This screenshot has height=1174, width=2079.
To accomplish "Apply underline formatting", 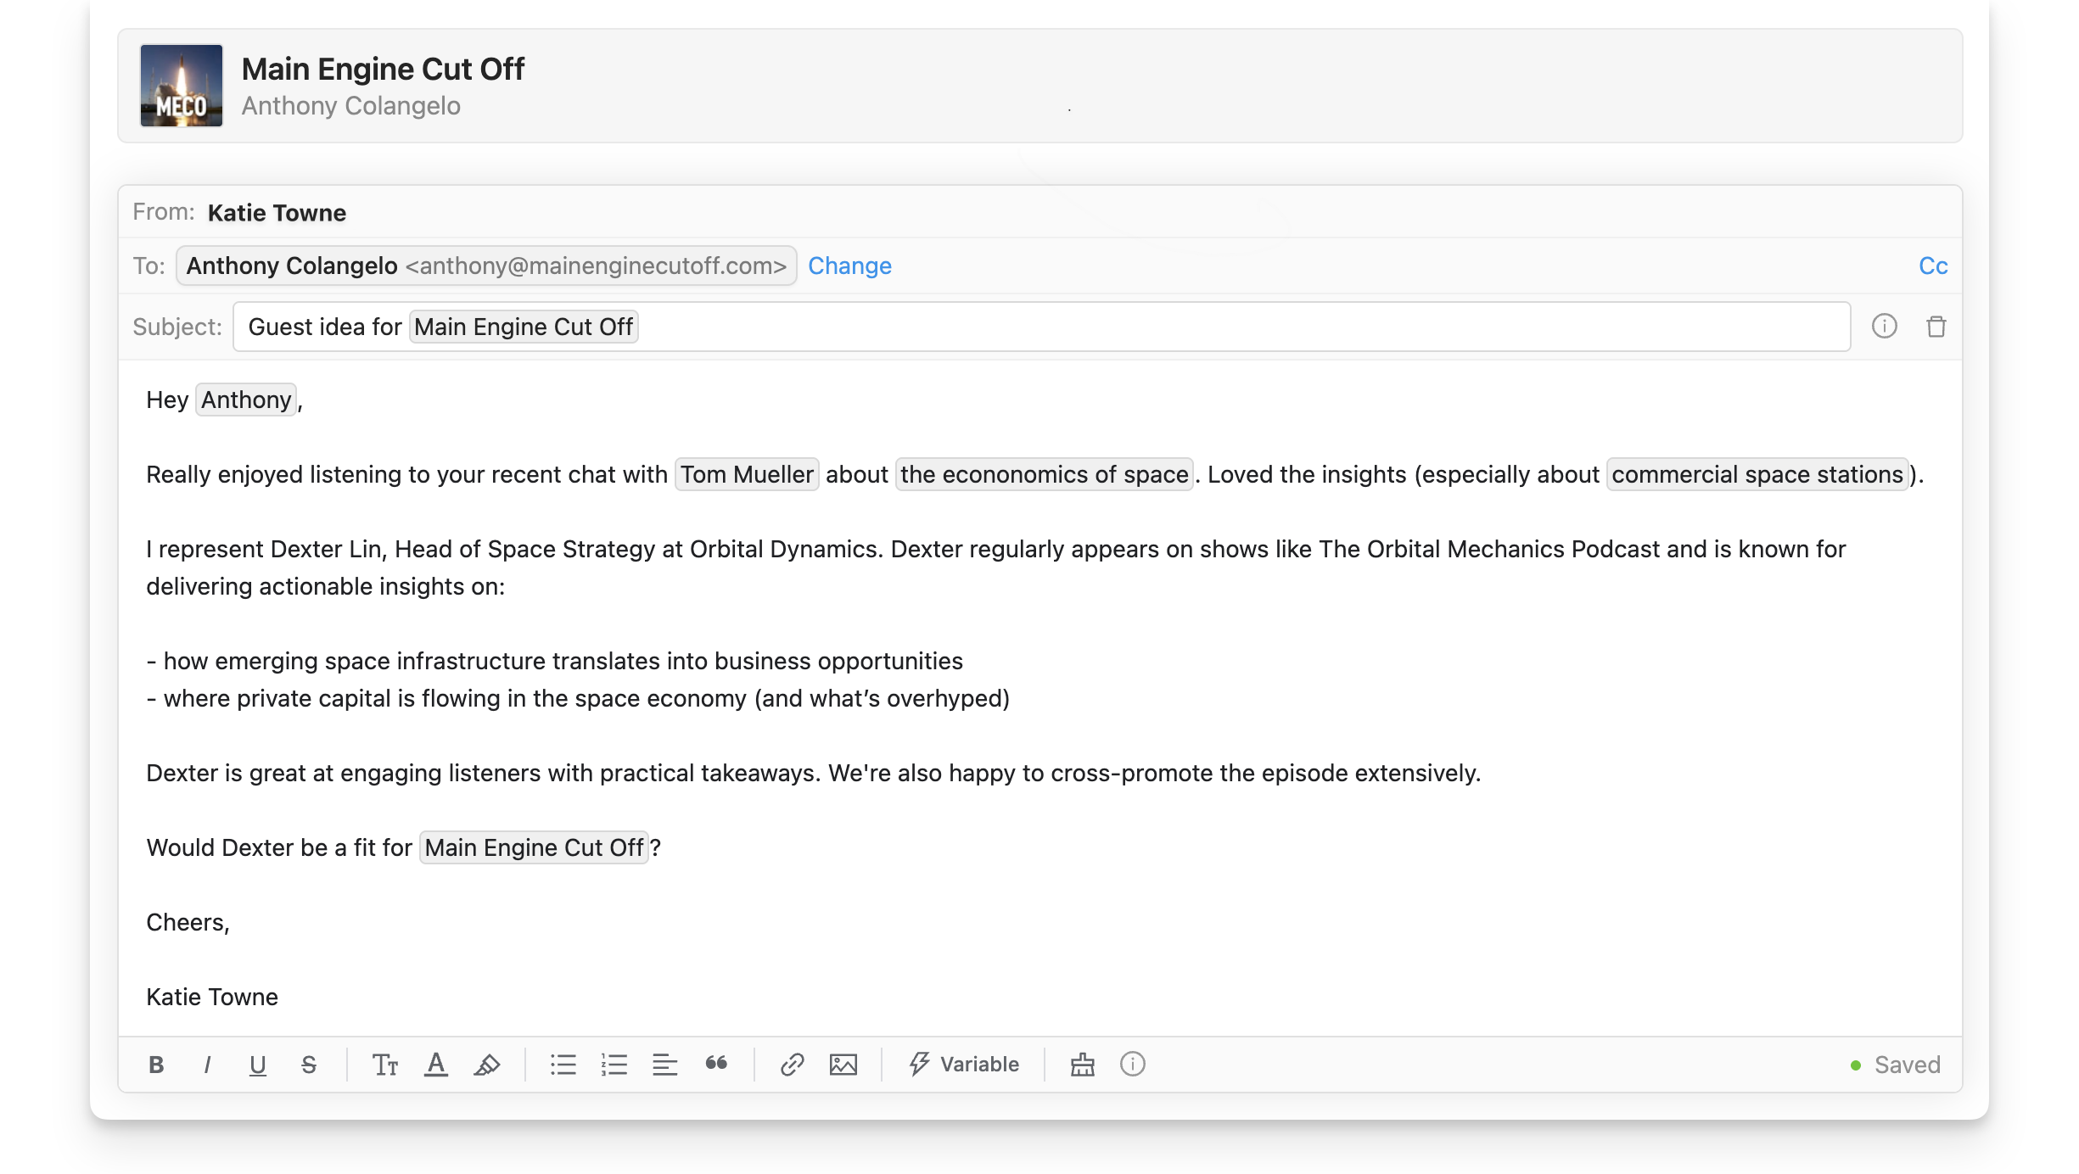I will (258, 1065).
